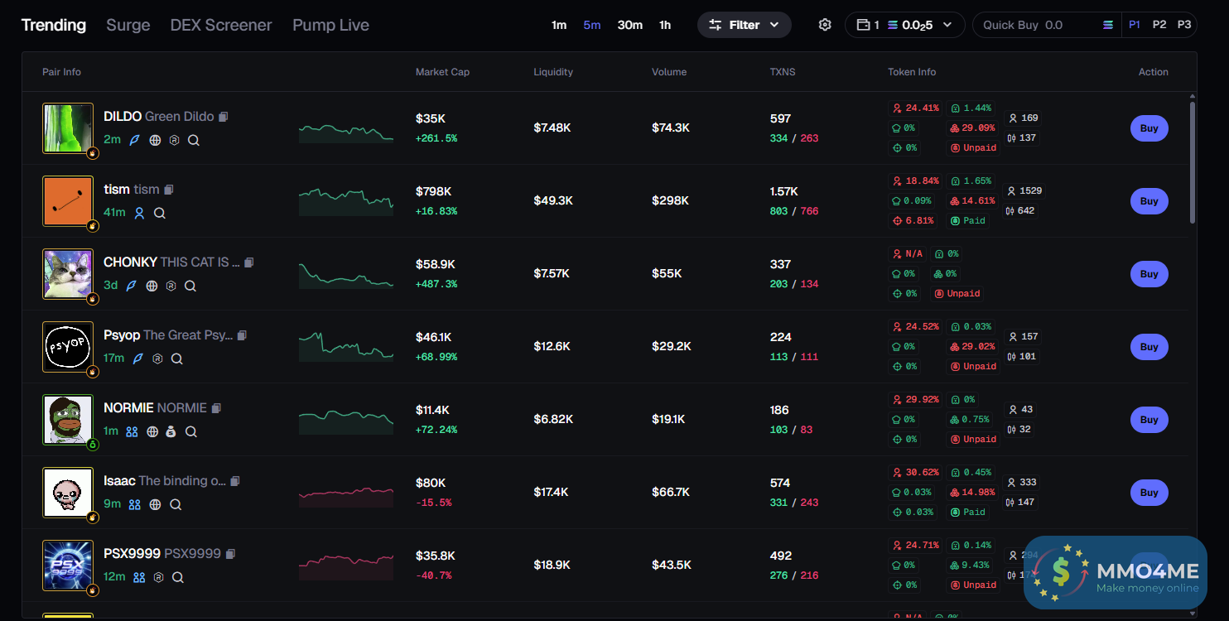Screen dimensions: 1229x621
Task: Set the timeframe to 1h
Action: [665, 25]
